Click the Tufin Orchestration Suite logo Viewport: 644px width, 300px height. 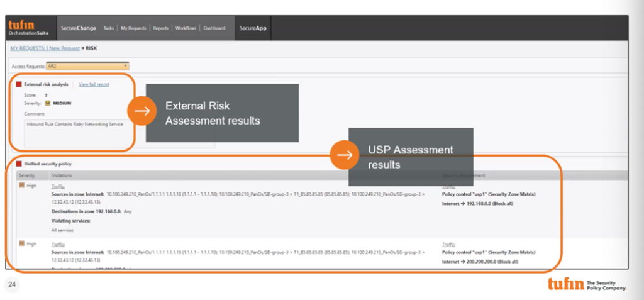pos(25,28)
